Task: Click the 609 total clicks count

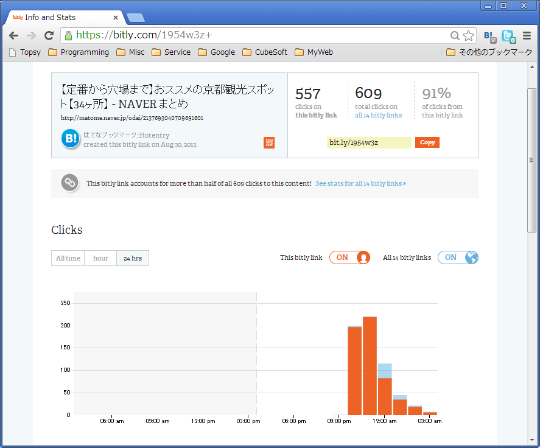Action: (368, 93)
